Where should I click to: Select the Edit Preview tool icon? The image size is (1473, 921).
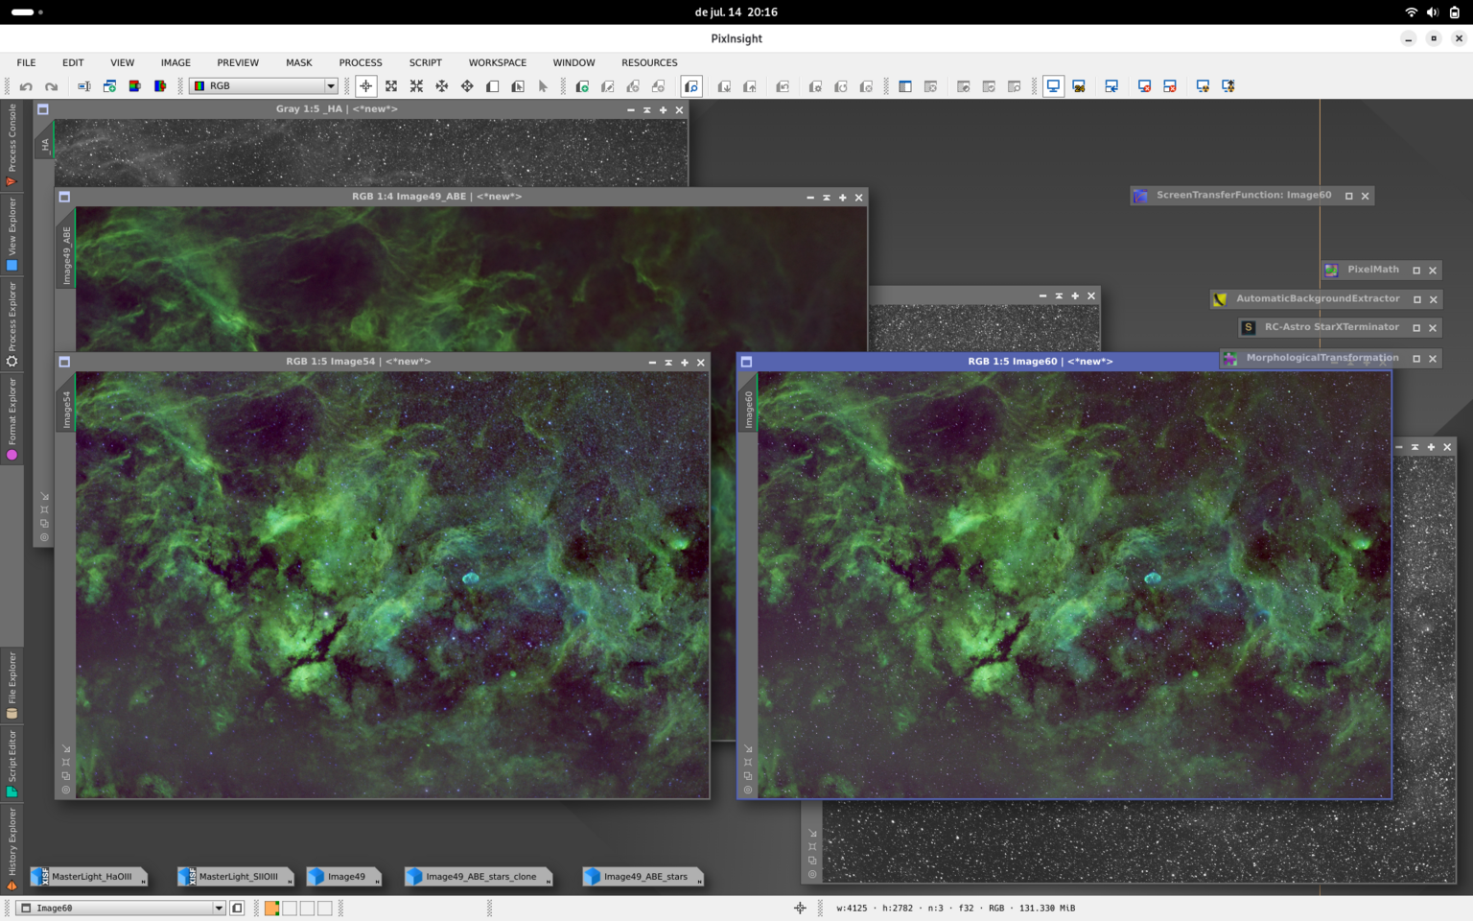coord(518,86)
